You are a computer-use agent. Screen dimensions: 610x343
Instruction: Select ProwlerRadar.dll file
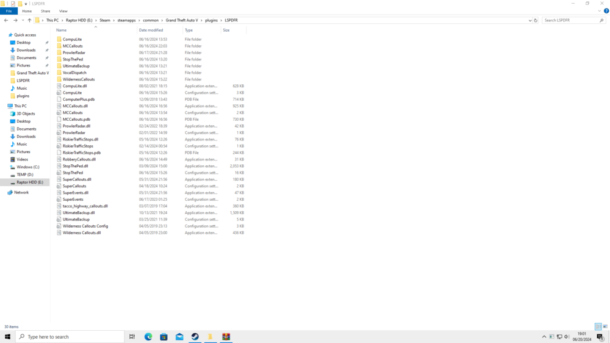coord(76,126)
